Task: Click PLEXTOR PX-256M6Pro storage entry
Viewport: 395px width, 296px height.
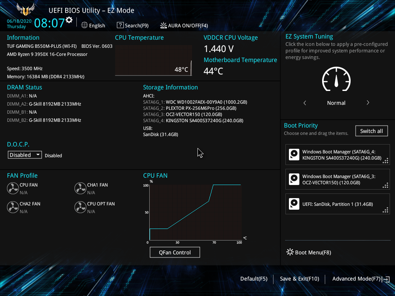Action: [190, 108]
